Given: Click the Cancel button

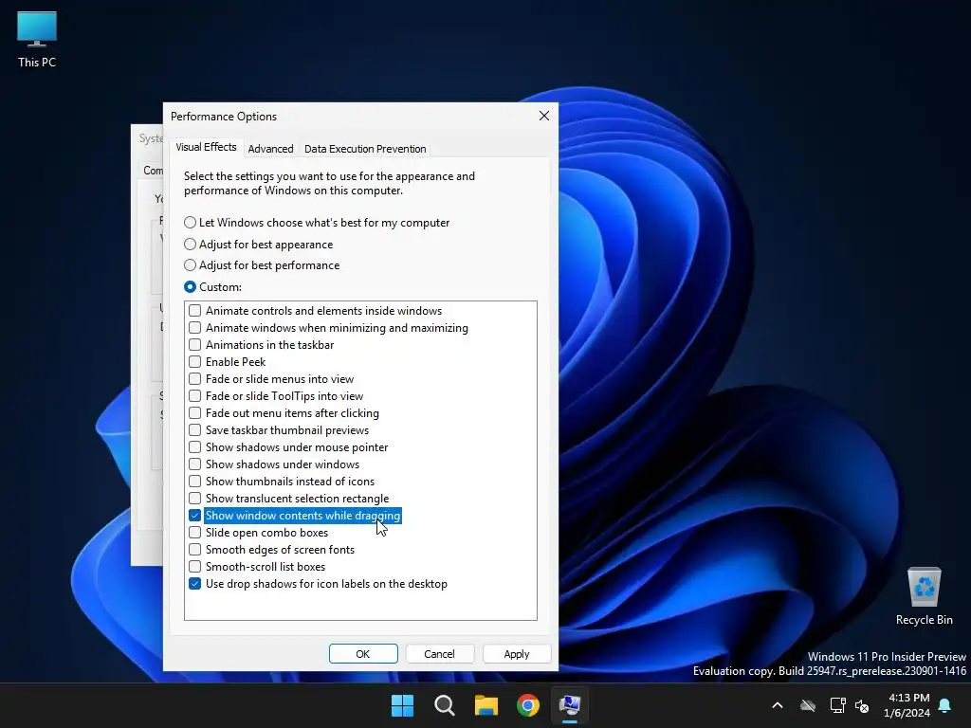Looking at the screenshot, I should (440, 654).
